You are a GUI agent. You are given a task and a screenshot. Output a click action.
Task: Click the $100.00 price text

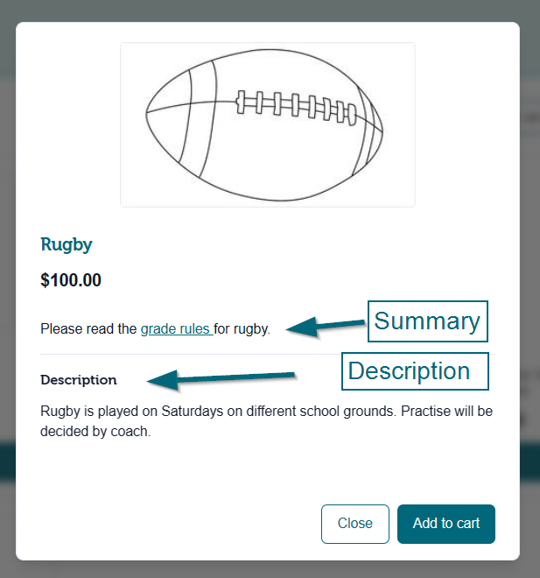pyautogui.click(x=71, y=280)
